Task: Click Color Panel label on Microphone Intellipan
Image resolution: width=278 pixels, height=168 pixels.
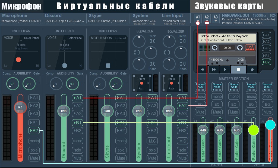Action: (31, 38)
